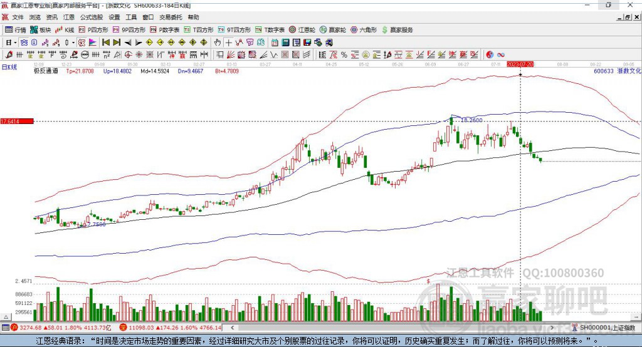
Task: Open the 设置 menu
Action: coord(114,17)
